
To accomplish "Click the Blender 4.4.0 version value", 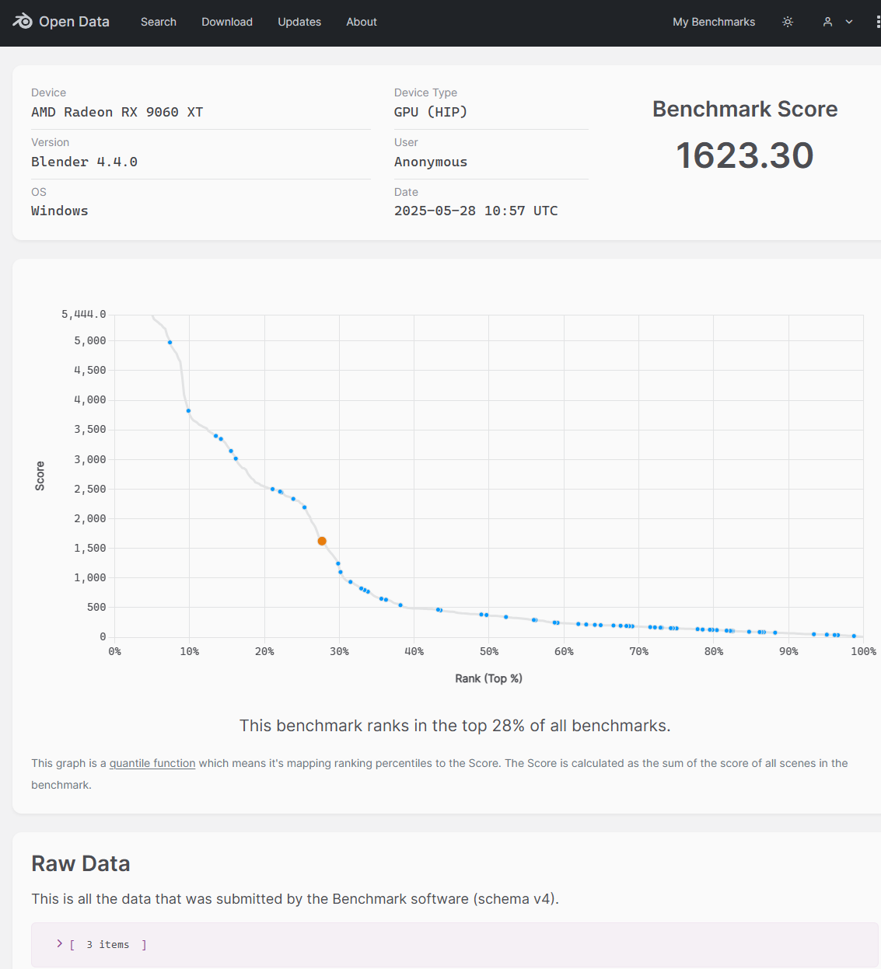I will [84, 162].
